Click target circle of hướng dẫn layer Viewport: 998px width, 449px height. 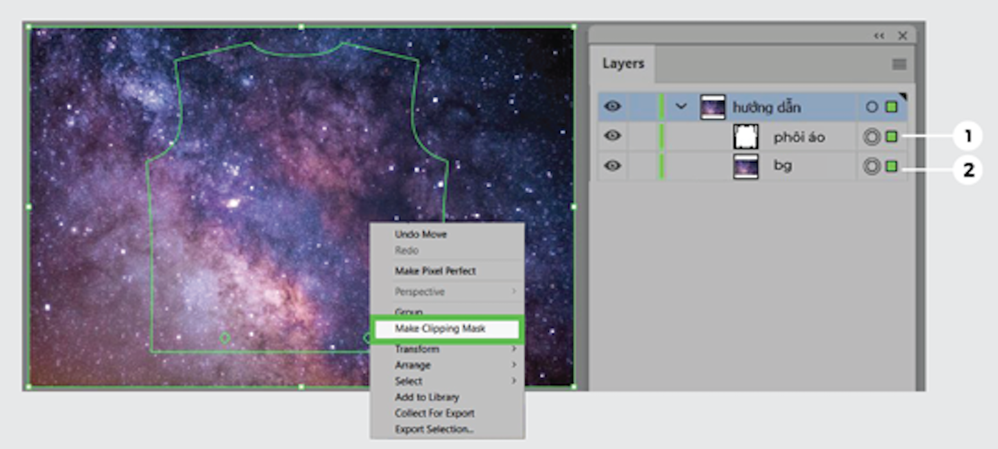(871, 107)
